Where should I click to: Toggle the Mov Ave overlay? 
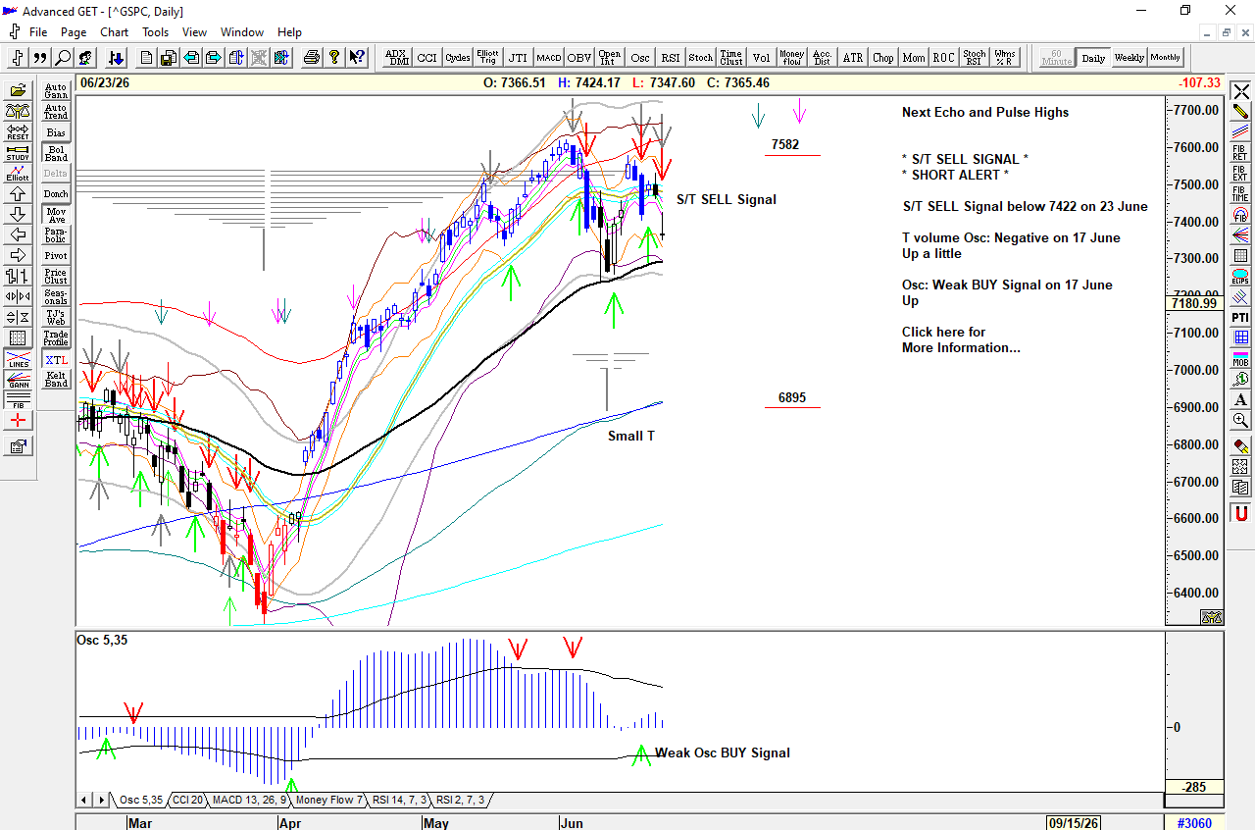coord(56,214)
